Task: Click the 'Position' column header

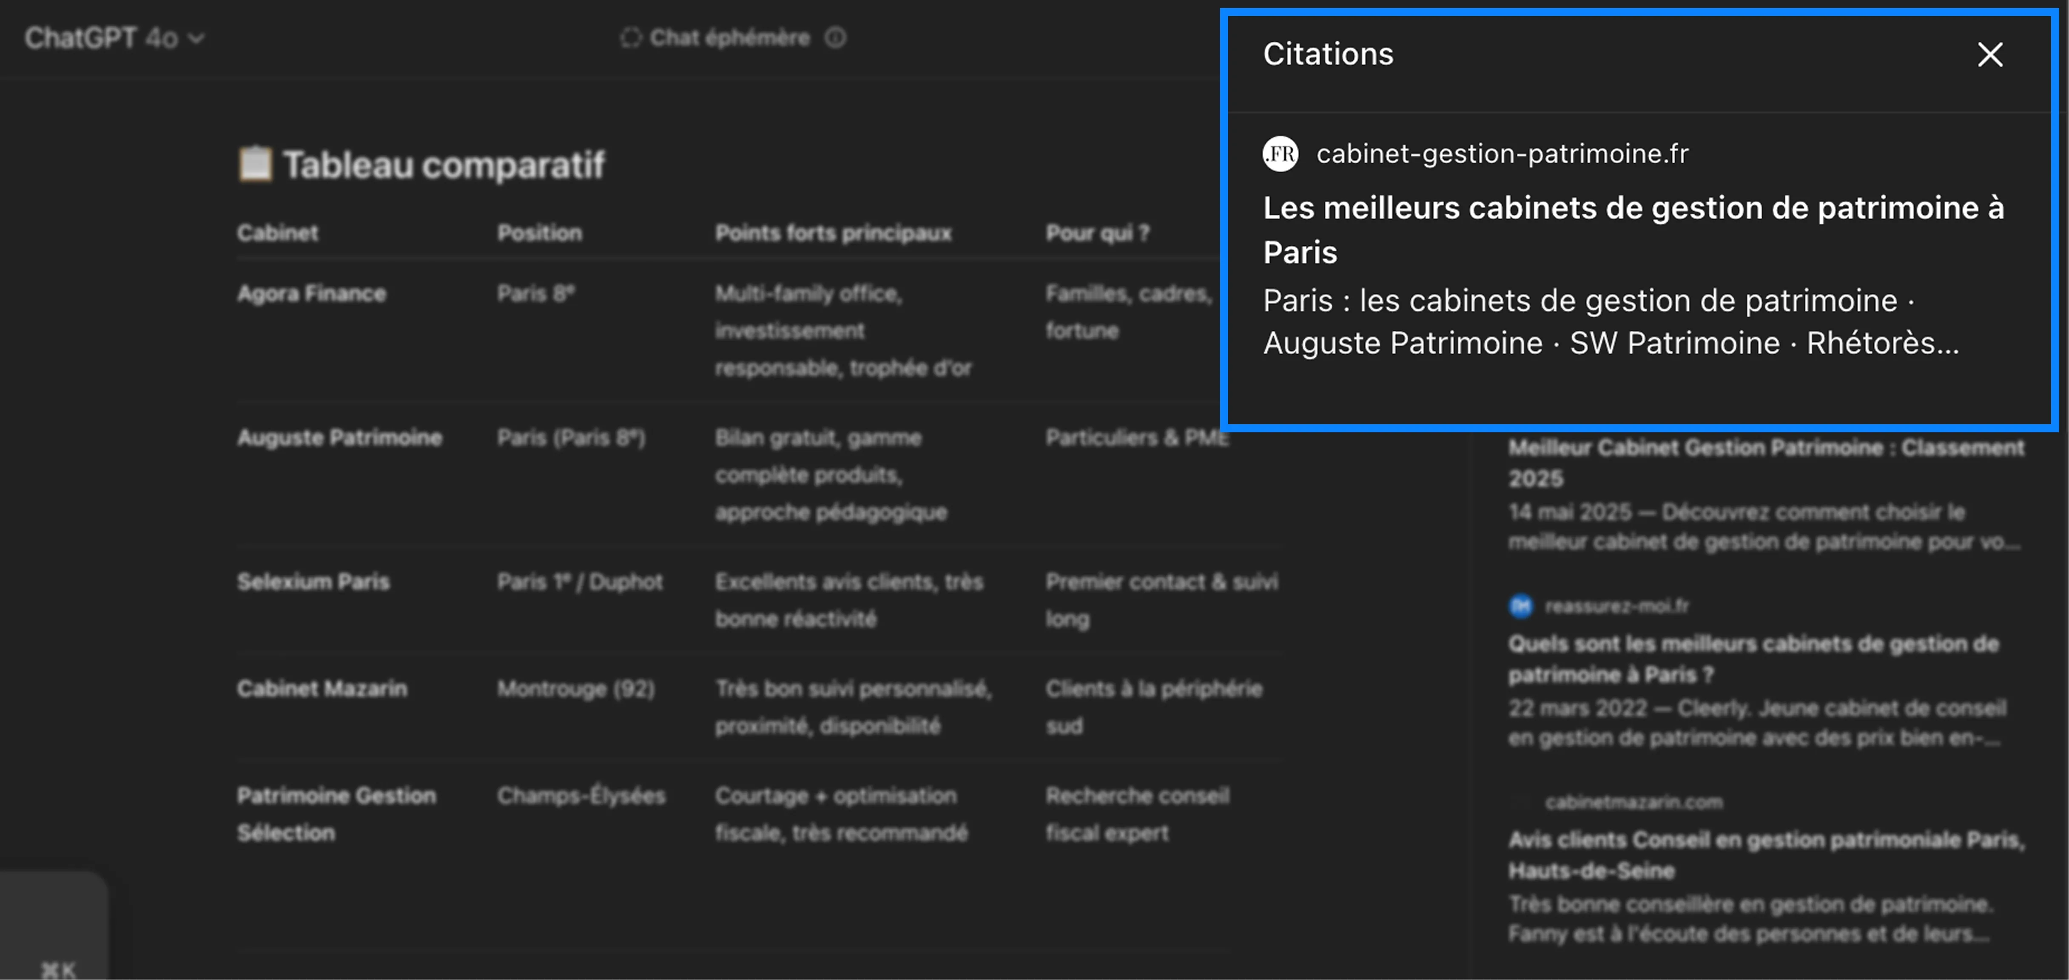Action: [539, 233]
